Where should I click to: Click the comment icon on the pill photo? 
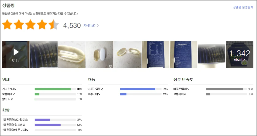point(110,66)
